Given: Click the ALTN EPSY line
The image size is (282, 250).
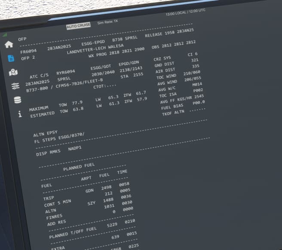Looking at the screenshot, I should click(46, 134).
